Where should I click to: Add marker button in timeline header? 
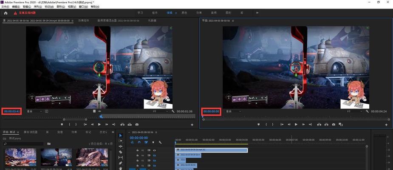(x=153, y=142)
